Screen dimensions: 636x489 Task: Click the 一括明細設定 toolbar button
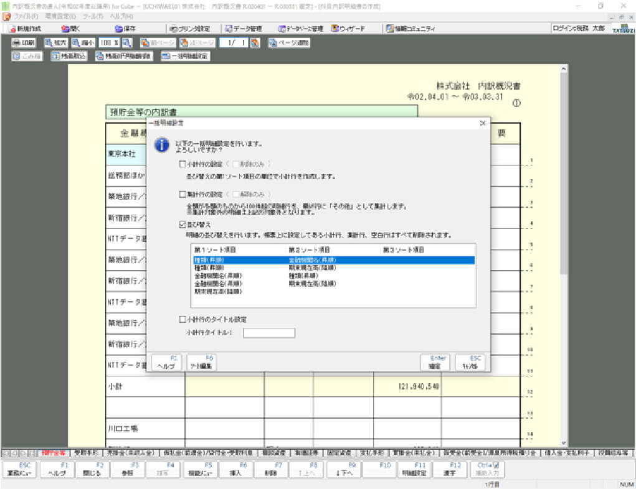coord(186,57)
